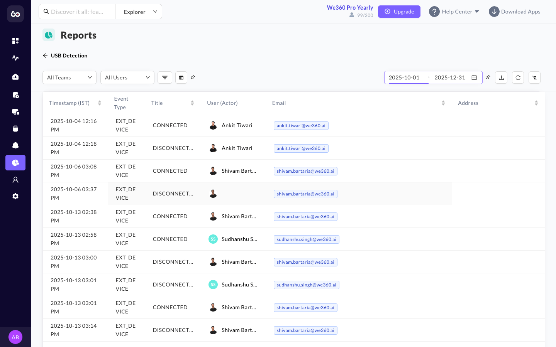Open the USB storage icon in sidebar
The width and height of the screenshot is (556, 347).
point(15,128)
